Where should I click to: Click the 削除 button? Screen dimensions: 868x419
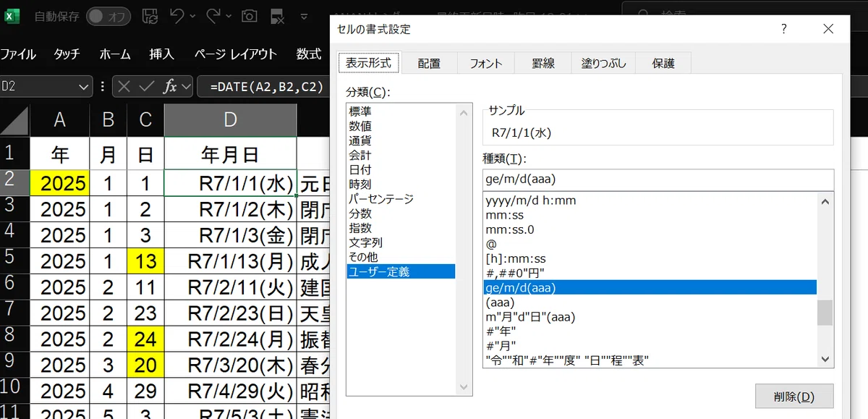(x=793, y=397)
